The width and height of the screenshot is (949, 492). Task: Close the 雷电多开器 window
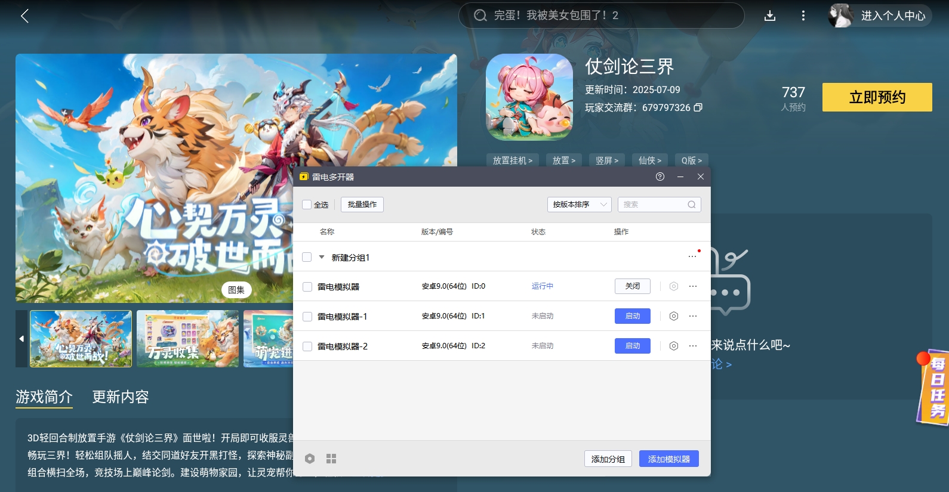pos(701,177)
